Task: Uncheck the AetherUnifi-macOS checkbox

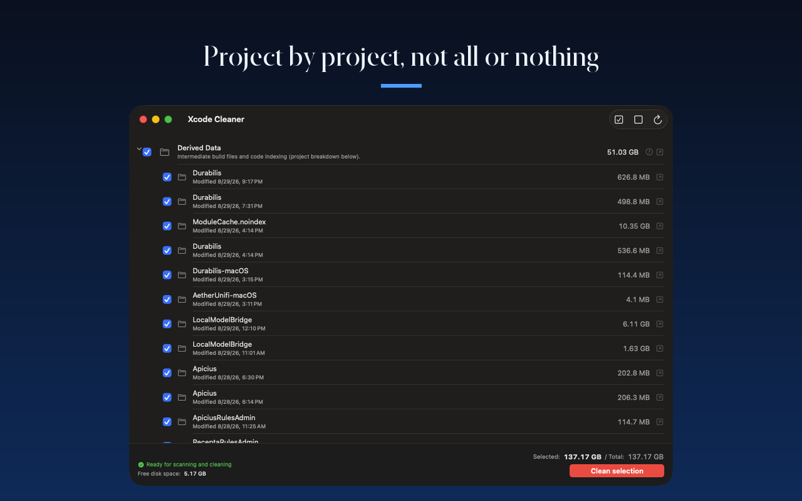Action: (167, 299)
